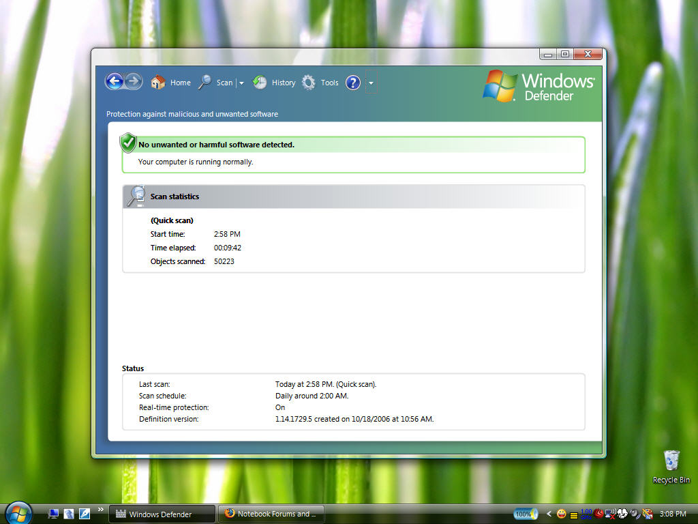Click the Quick Launch icon showing a figure

(69, 514)
